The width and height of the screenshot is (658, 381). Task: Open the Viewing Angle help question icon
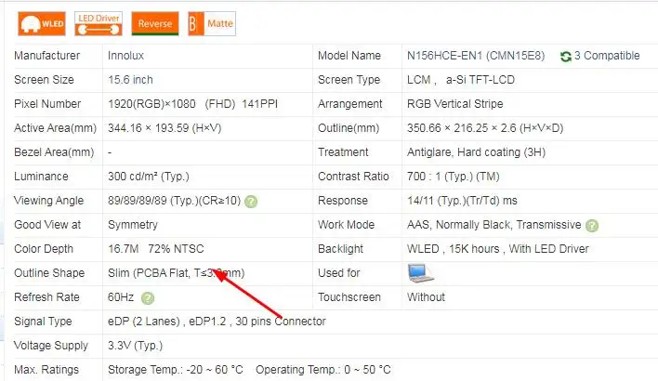[251, 202]
